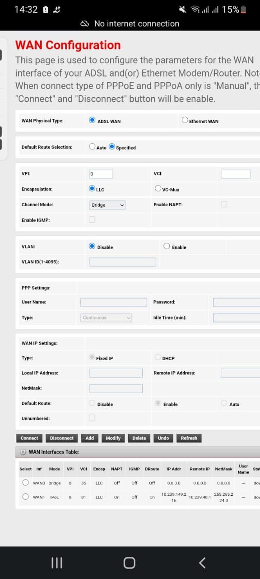Focus the PPP User Name field

(114, 302)
